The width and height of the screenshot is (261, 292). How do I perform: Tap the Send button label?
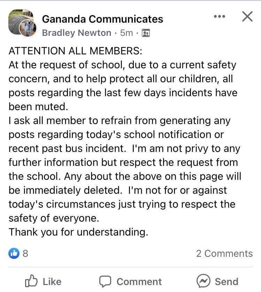tap(227, 282)
